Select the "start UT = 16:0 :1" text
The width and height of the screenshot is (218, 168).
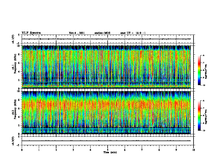(133, 33)
